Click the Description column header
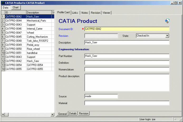The image size is (183, 122). click(x=38, y=12)
